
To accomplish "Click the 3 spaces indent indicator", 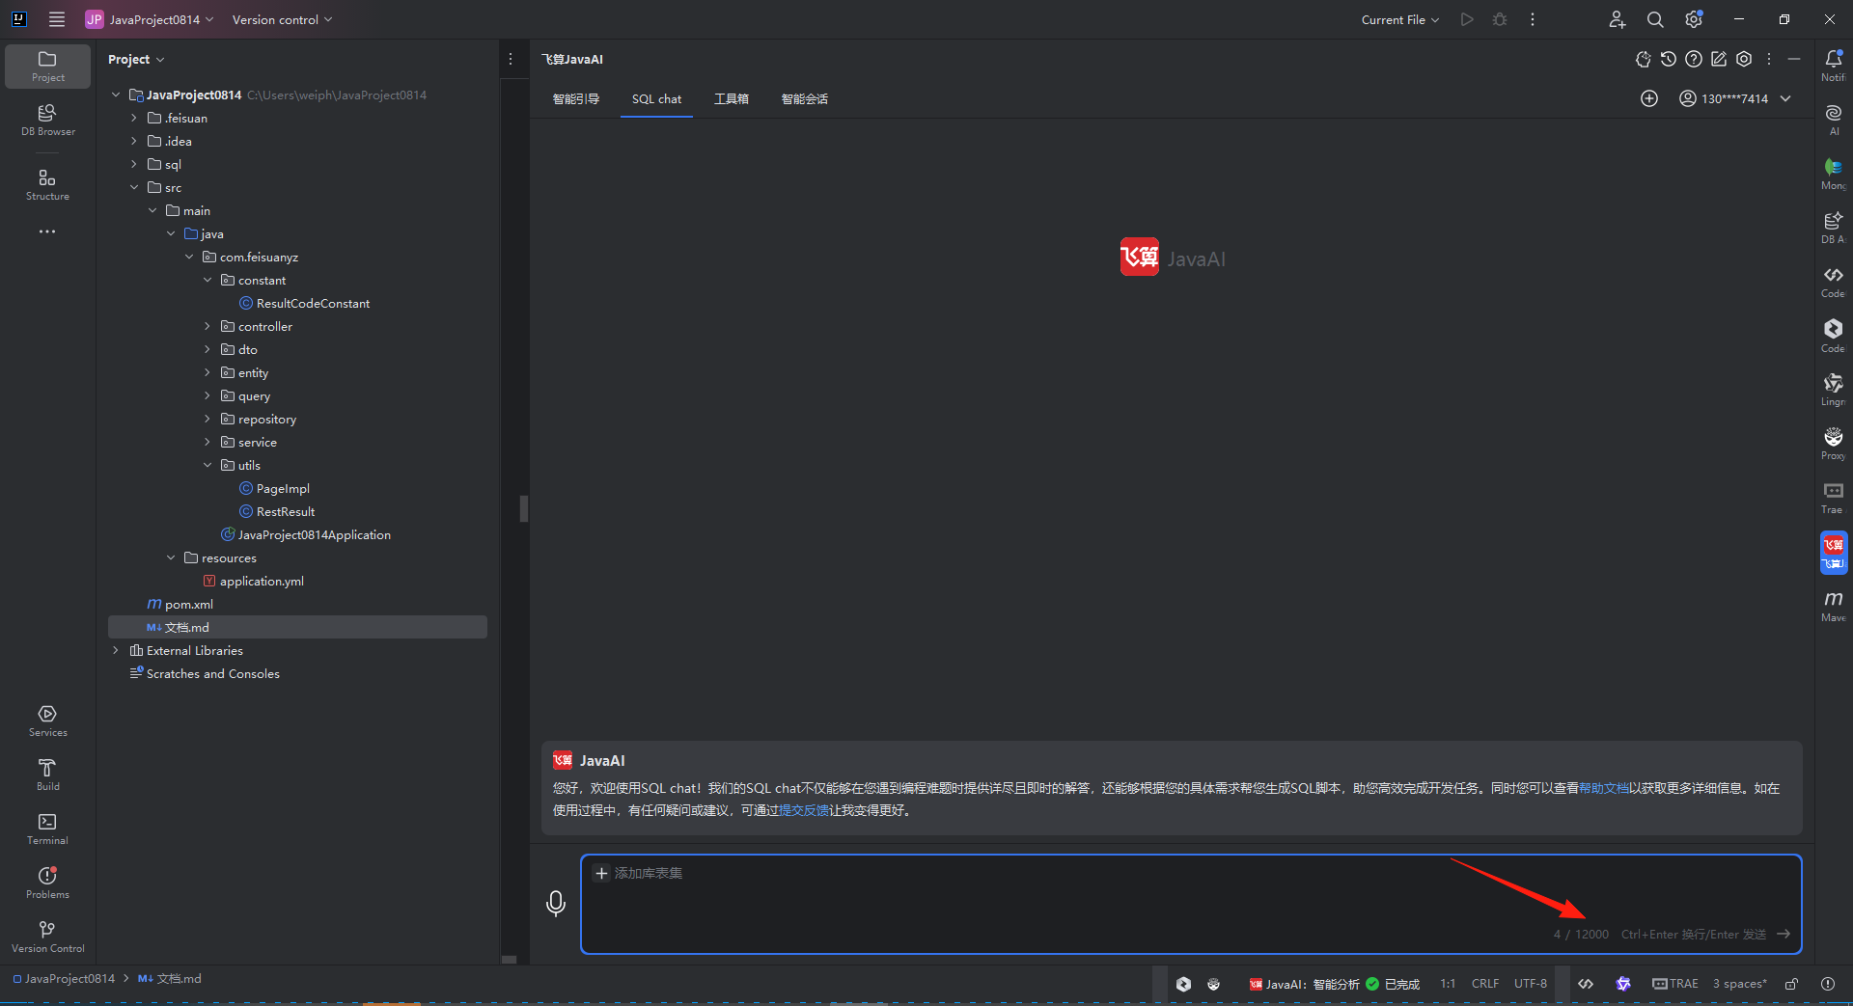I will [x=1740, y=984].
